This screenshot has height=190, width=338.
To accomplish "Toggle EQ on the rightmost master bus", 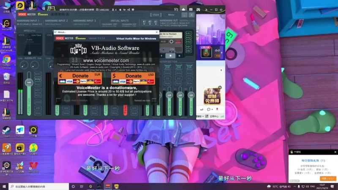I will 189,78.
